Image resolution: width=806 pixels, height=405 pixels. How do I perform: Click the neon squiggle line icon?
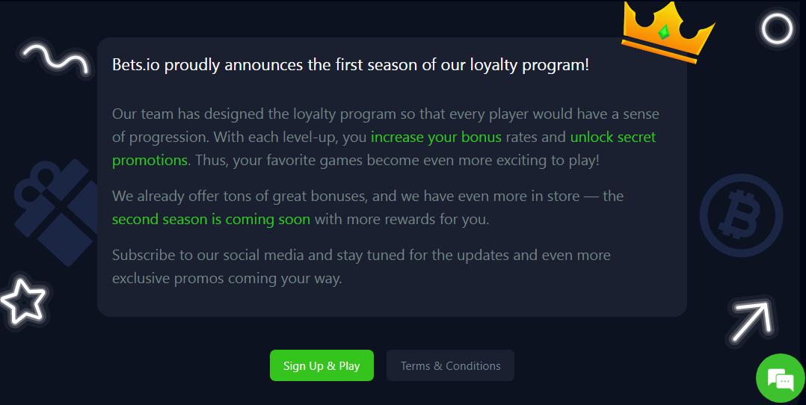(x=55, y=58)
